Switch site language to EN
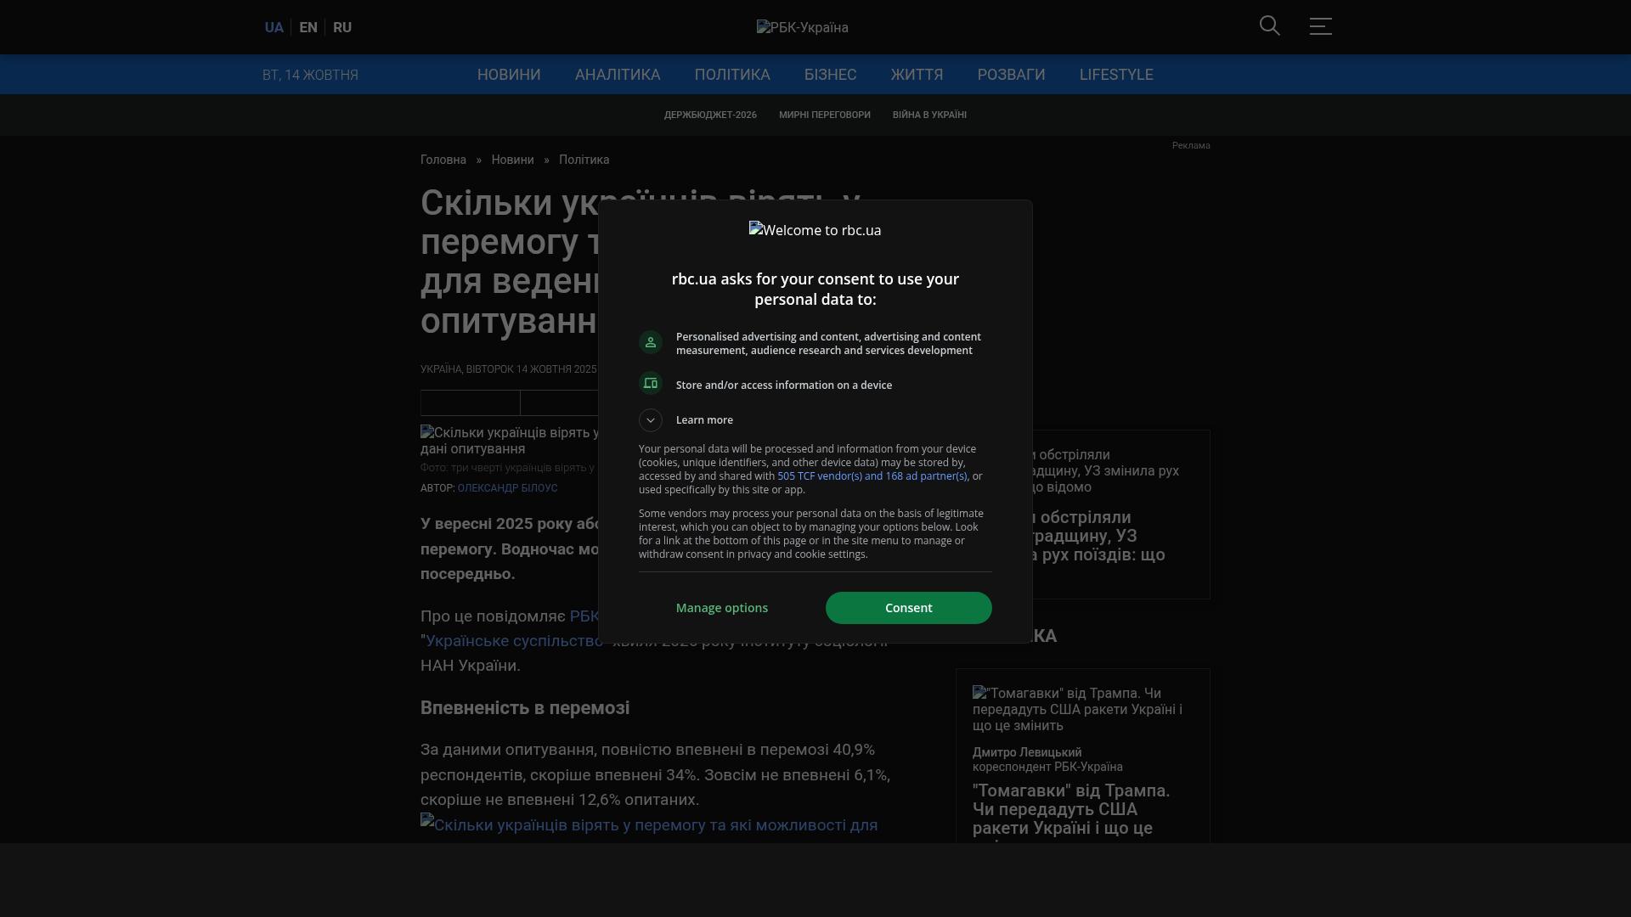Screen dimensions: 1631x917 [308, 26]
